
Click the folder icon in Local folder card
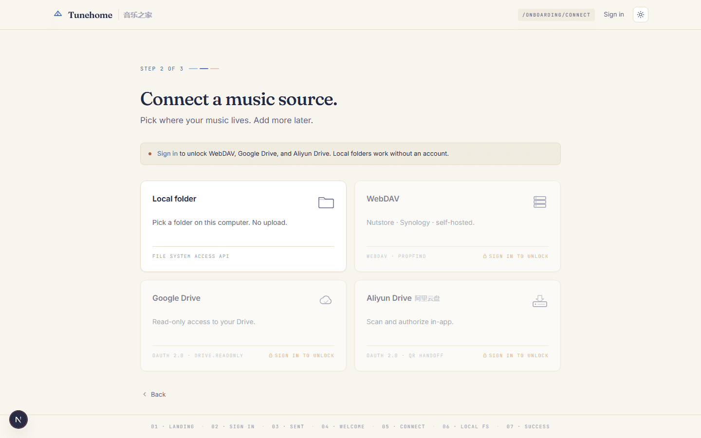point(326,202)
